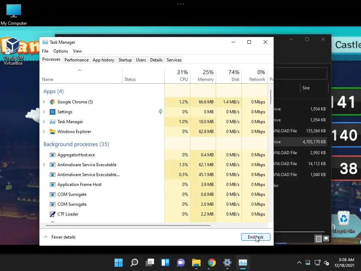Viewport: 361px width, 271px height.
Task: Show hidden system tray icons
Action: point(299,263)
